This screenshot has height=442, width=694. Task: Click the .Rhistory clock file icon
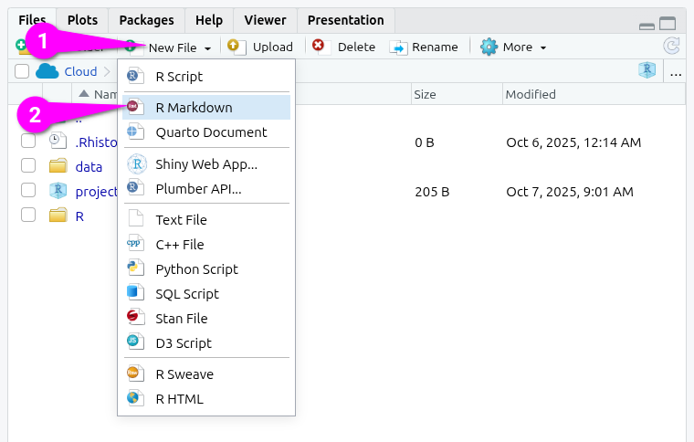(58, 141)
